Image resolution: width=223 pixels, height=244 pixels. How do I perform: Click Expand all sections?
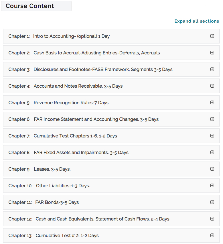[197, 21]
